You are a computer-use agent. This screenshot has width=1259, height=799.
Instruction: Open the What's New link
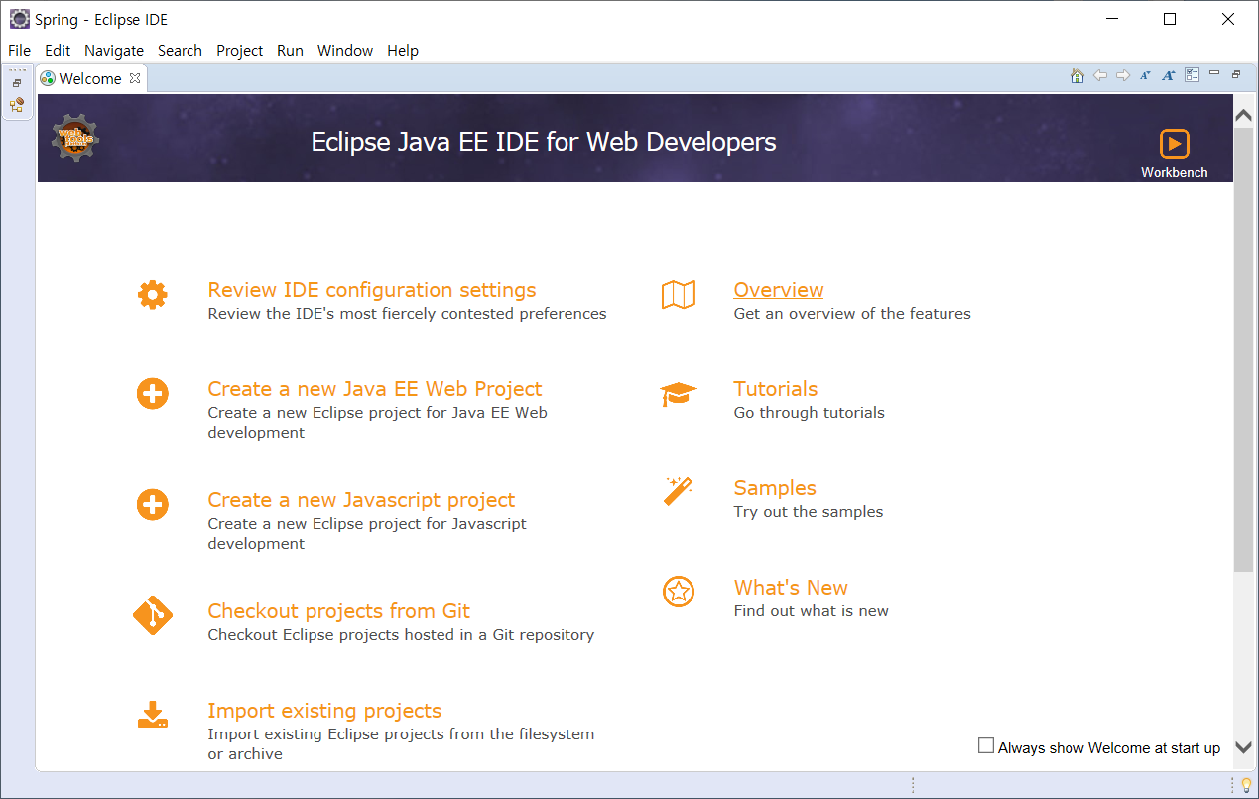(791, 588)
